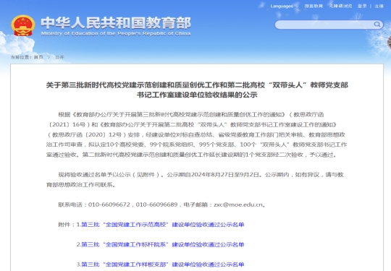Click the zxc@moe.edu.cn email address

238,205
